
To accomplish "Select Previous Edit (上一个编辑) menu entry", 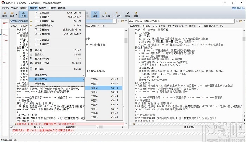I will coord(57,44).
